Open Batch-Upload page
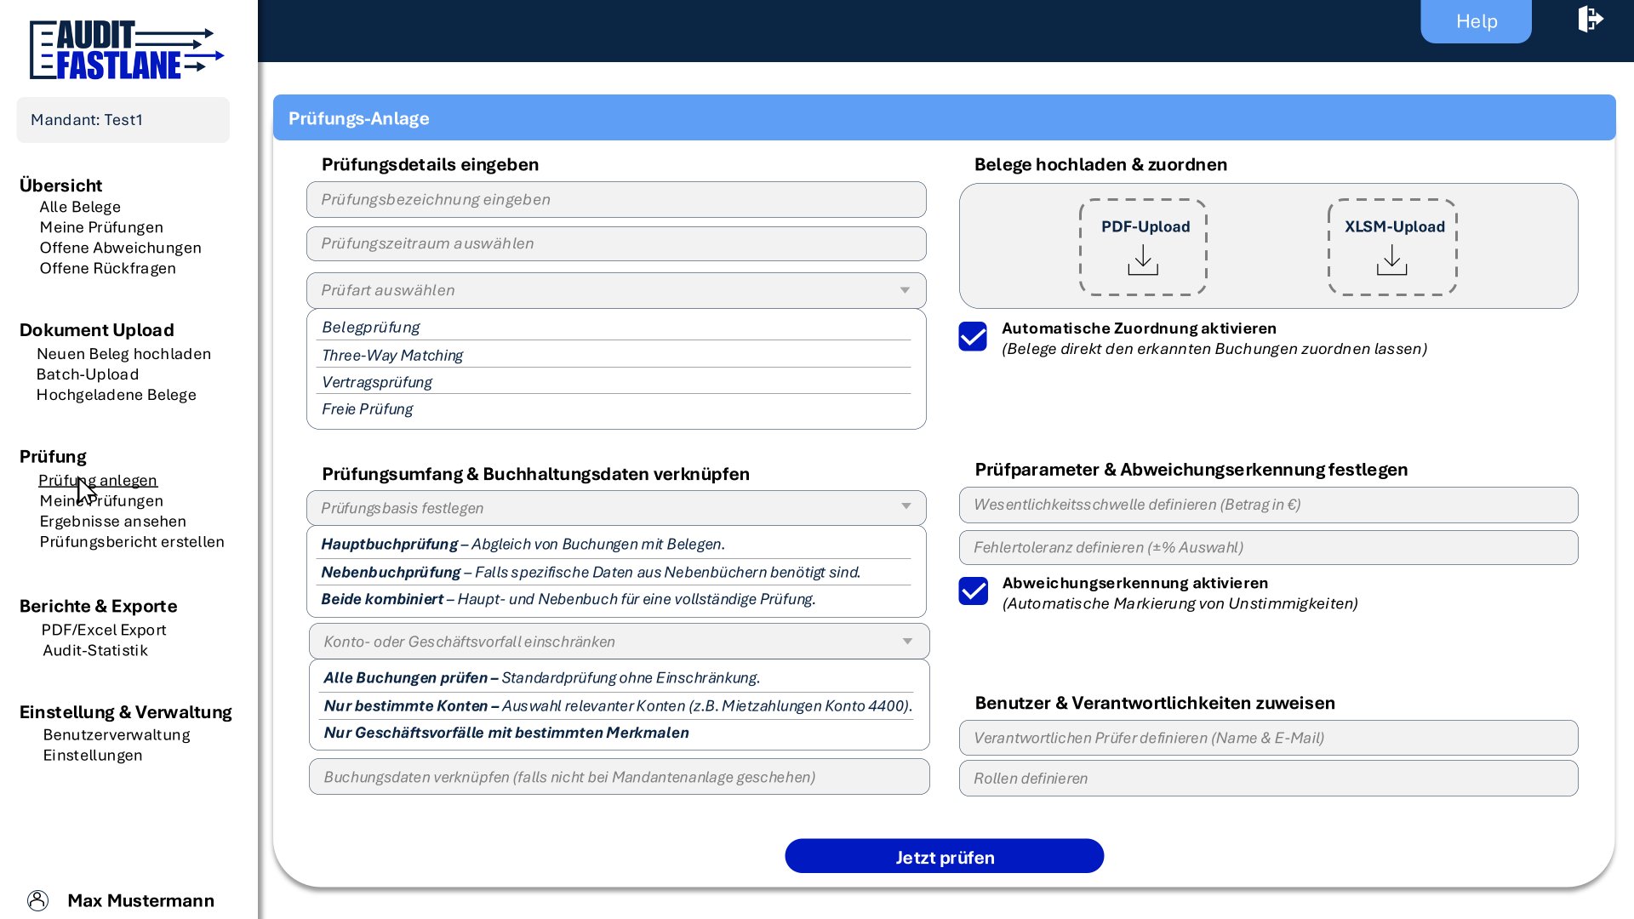Viewport: 1634px width, 919px height. pyautogui.click(x=88, y=374)
